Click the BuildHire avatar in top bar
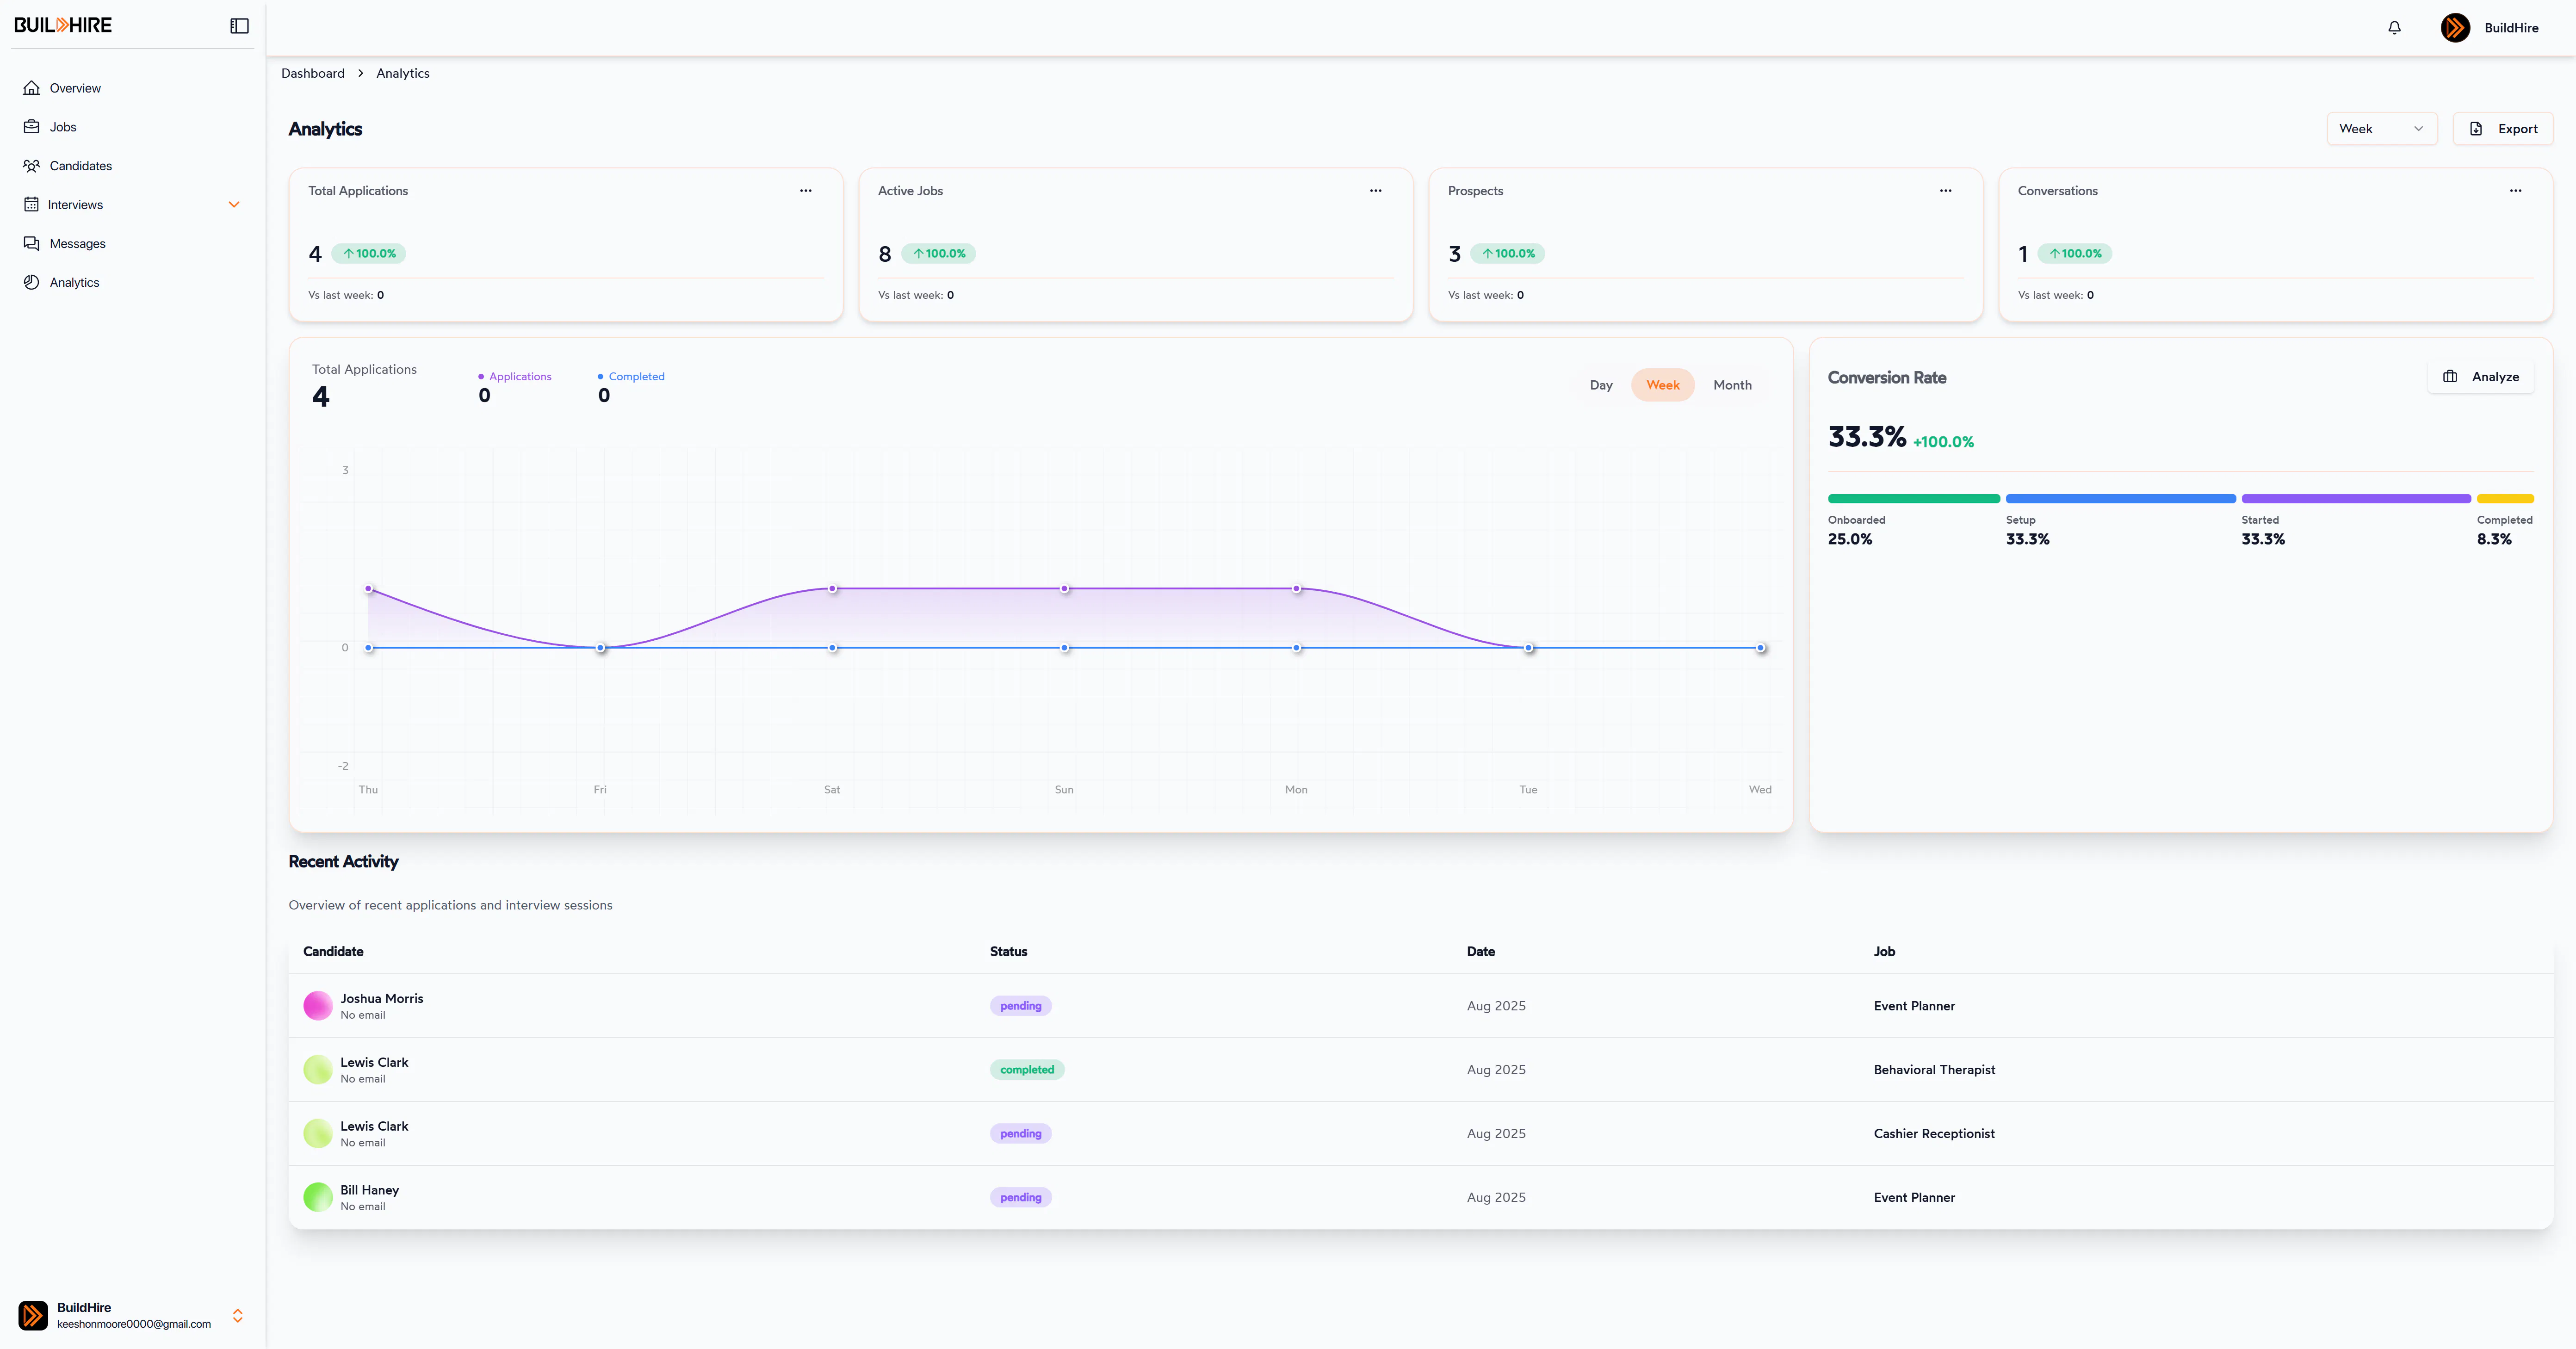Viewport: 2576px width, 1349px height. [2455, 28]
